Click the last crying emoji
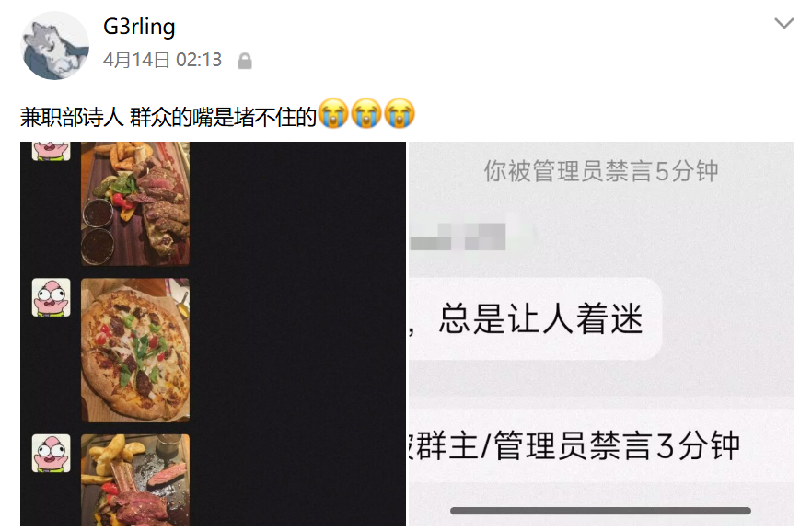Screen dimensions: 800x531 coord(399,112)
